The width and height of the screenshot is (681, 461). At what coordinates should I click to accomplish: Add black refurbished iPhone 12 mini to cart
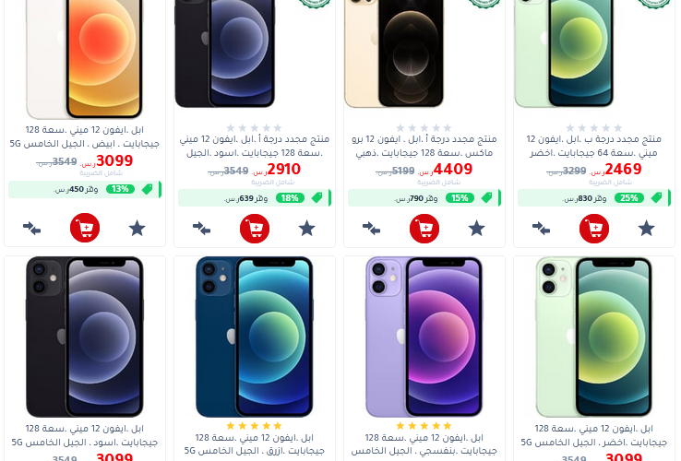click(x=255, y=229)
